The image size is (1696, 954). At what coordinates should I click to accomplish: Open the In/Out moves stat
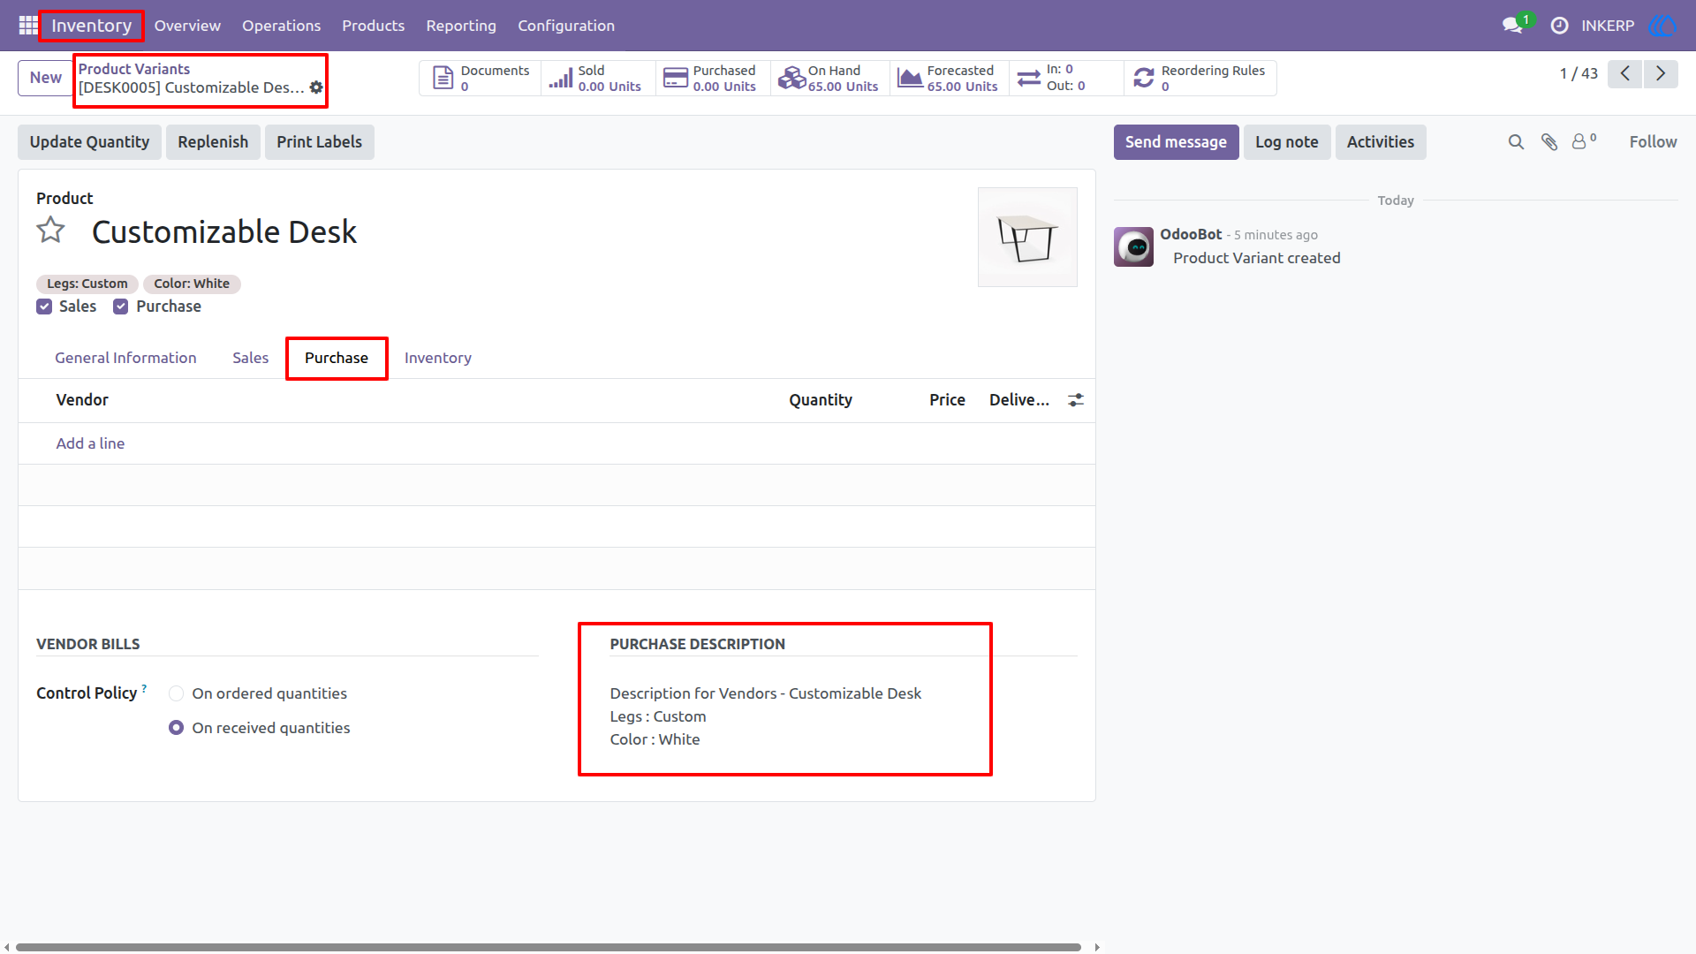click(1066, 78)
